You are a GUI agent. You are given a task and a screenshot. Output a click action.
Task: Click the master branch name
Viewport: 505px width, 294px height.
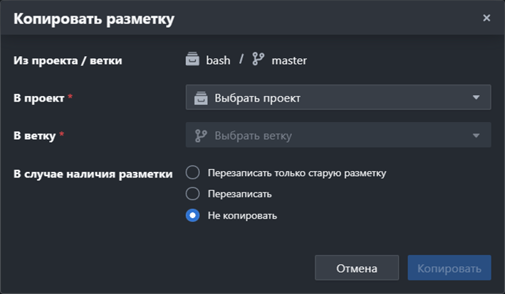(289, 60)
